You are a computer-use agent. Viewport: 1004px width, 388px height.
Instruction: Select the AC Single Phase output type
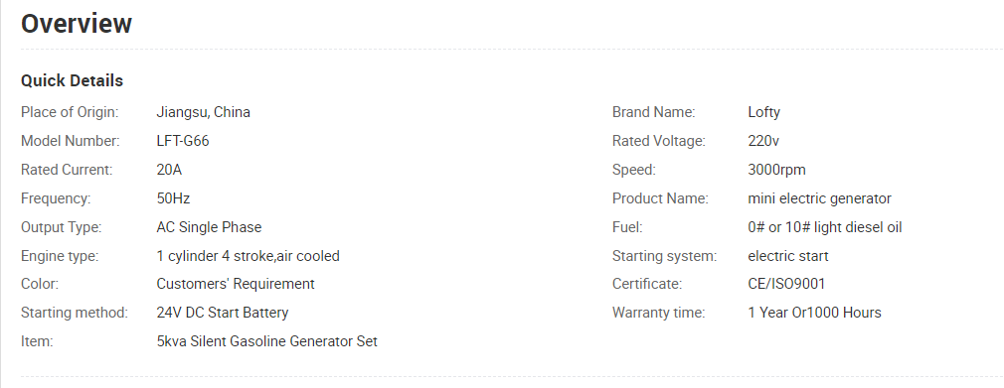[x=209, y=227]
